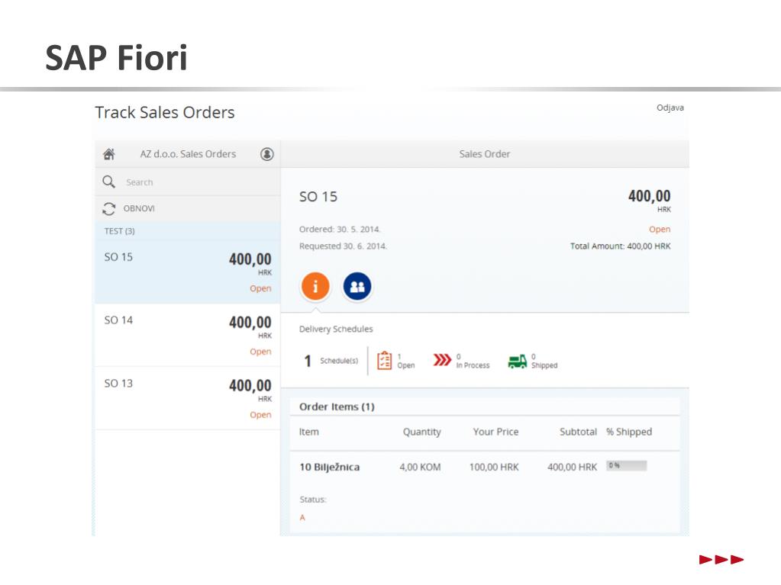Open the user profile icon
Screen dimensions: 781x585
pos(267,154)
